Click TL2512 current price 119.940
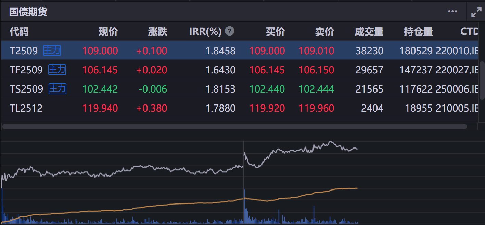The height and width of the screenshot is (225, 485). coord(100,109)
